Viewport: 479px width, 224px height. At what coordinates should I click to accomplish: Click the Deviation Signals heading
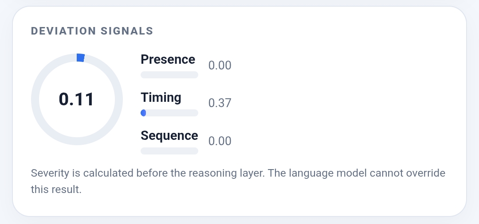click(x=92, y=31)
